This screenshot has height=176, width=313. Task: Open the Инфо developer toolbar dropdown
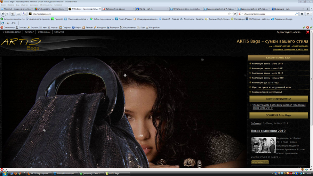pos(77,27)
